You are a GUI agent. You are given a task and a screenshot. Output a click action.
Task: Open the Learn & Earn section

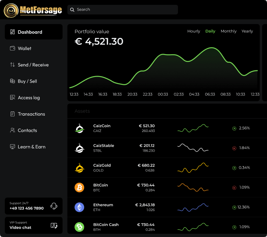(x=31, y=147)
